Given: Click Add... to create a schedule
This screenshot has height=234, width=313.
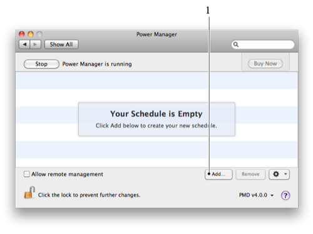Looking at the screenshot, I should coord(218,174).
